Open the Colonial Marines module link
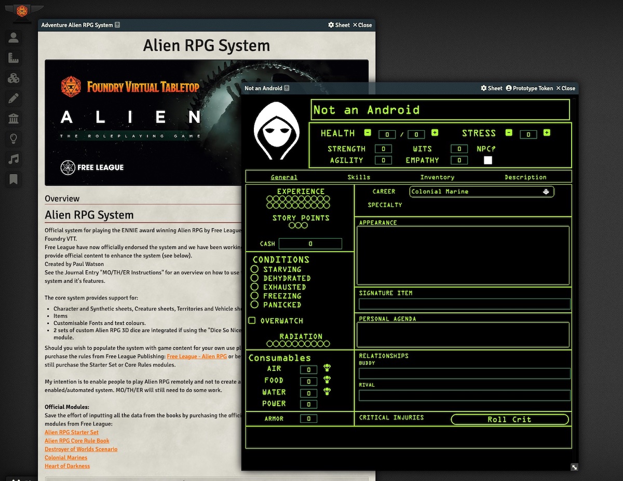The height and width of the screenshot is (481, 623). pos(66,458)
